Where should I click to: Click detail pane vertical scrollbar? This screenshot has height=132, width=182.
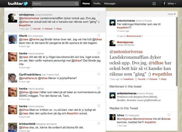[177, 52]
